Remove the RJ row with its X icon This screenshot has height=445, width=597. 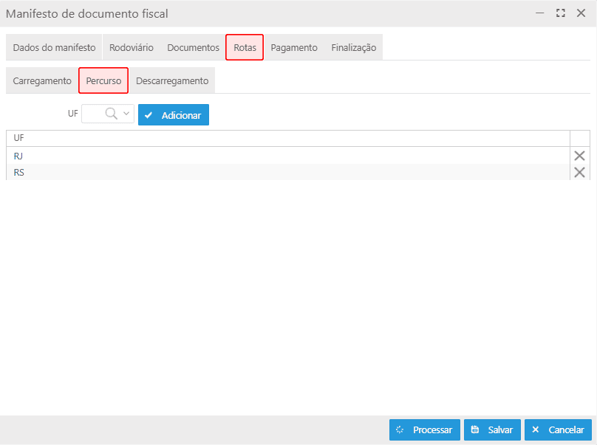579,156
